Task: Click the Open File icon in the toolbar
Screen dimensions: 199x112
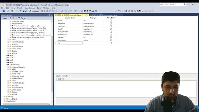Action: (x=21, y=11)
